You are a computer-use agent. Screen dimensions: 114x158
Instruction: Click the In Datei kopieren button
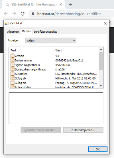[83, 130]
